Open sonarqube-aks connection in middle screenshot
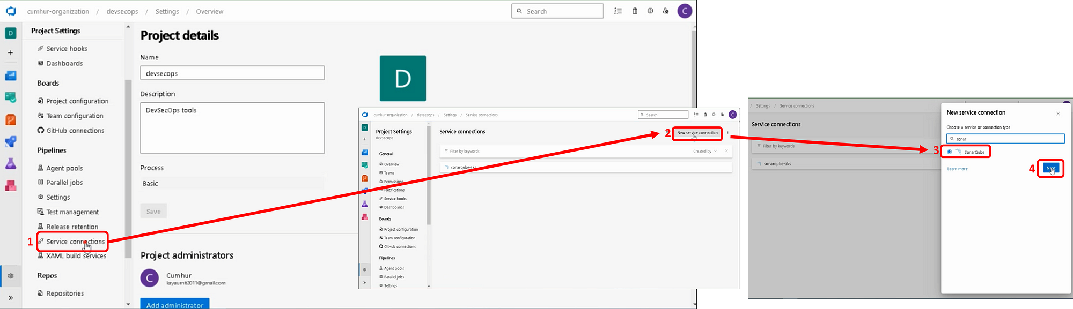The height and width of the screenshot is (309, 1073). pos(586,167)
